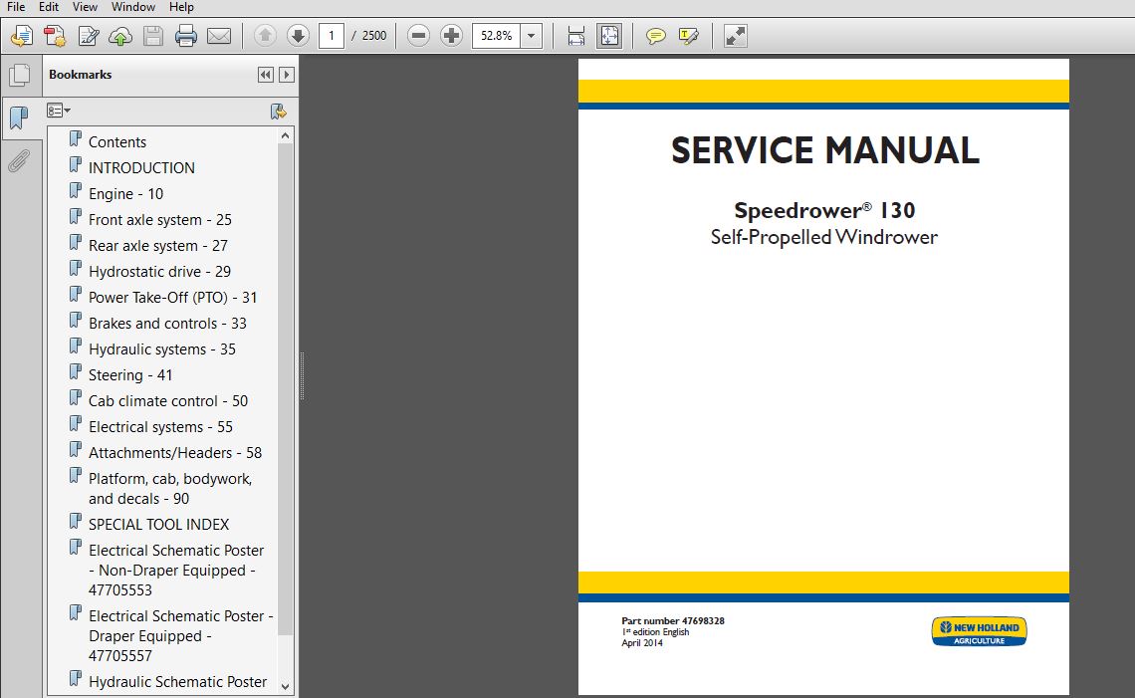Open the zoom percentage dropdown
The height and width of the screenshot is (698, 1135).
(532, 37)
